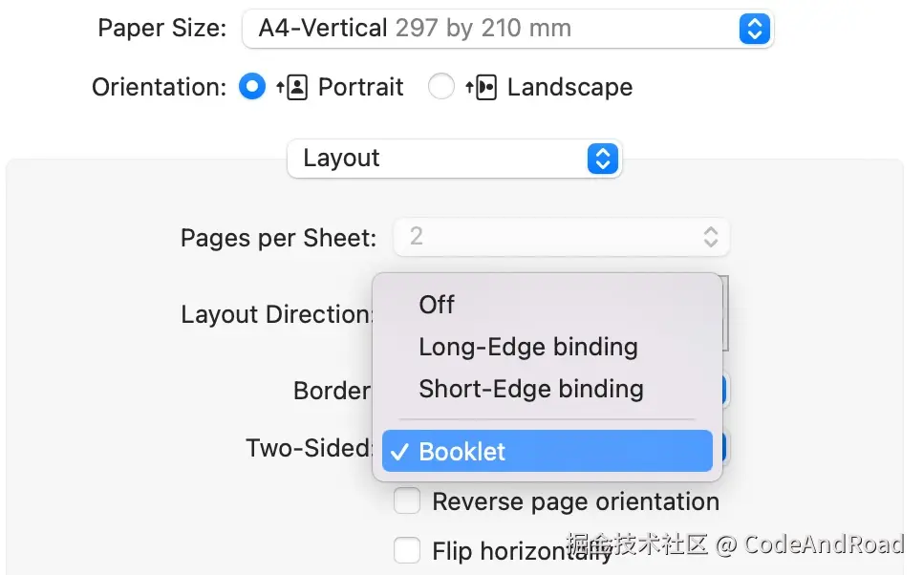Screen dimensions: 923x575
Task: Click the Portrait page orientation icon
Action: (x=292, y=88)
